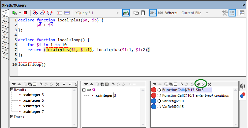Image resolution: width=248 pixels, height=128 pixels.
Task: Remove all breakpoints with the X icon
Action: [x=209, y=84]
